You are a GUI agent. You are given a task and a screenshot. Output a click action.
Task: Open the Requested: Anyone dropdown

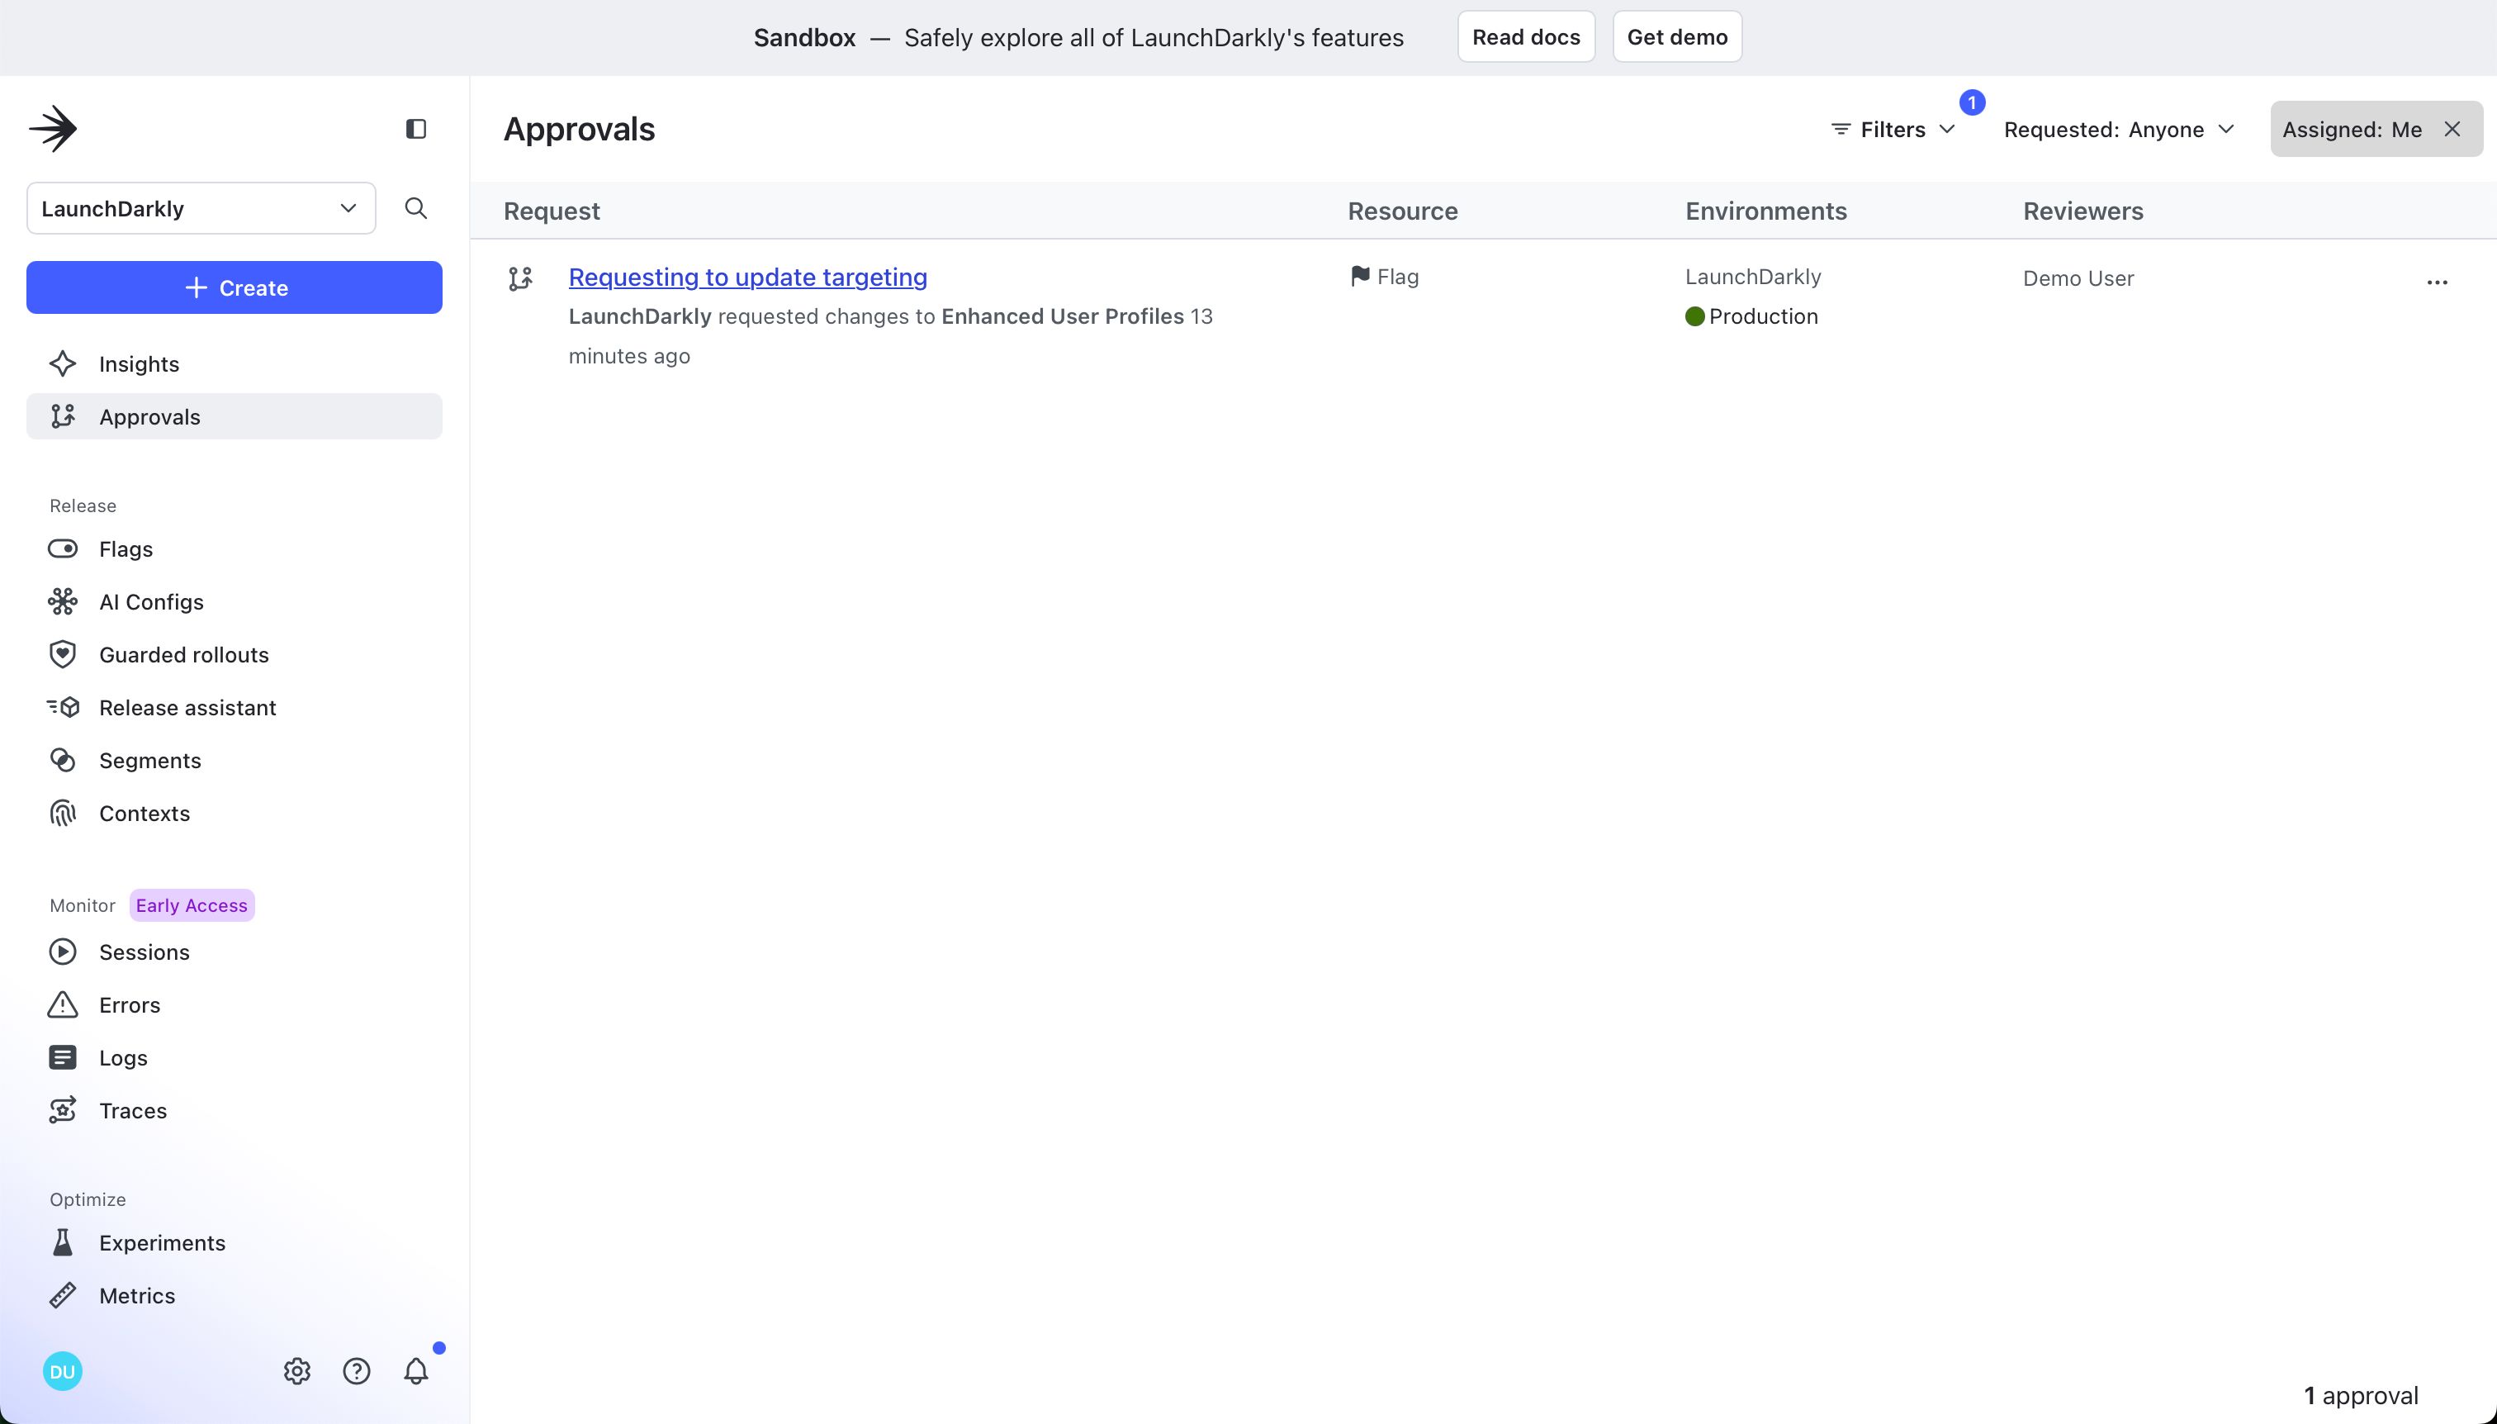coord(2119,129)
